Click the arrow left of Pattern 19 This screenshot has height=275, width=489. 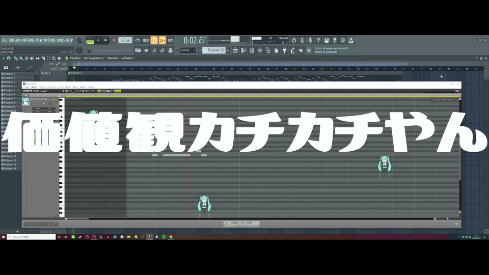tap(200, 50)
